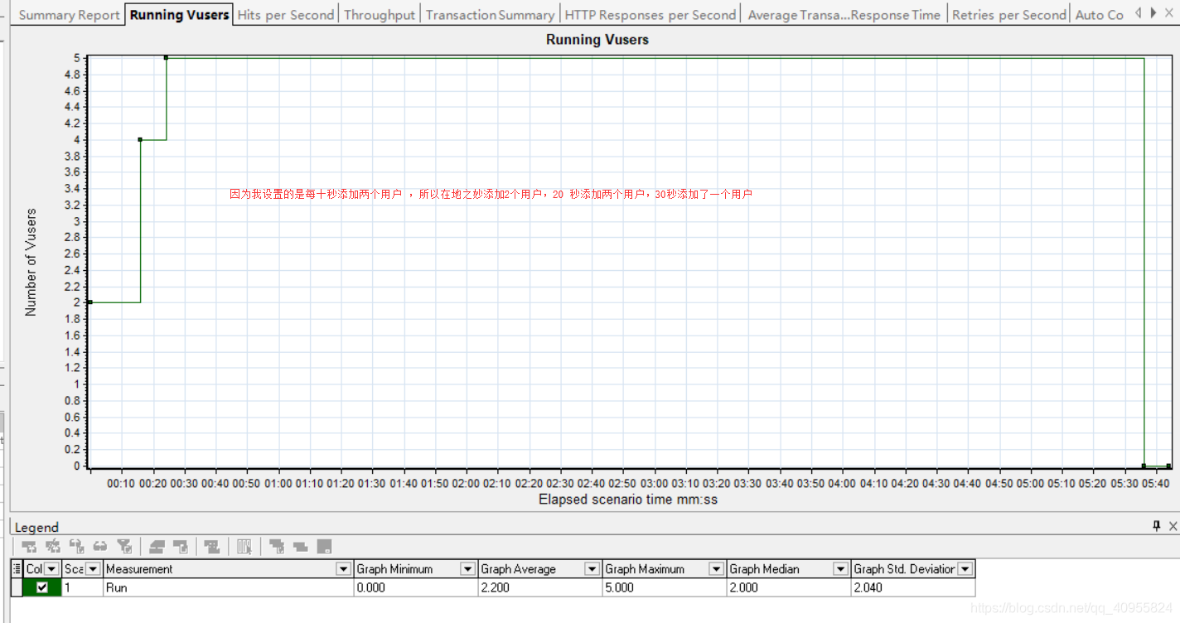The height and width of the screenshot is (623, 1180).
Task: Switch to the Summary Report tab
Action: click(69, 15)
